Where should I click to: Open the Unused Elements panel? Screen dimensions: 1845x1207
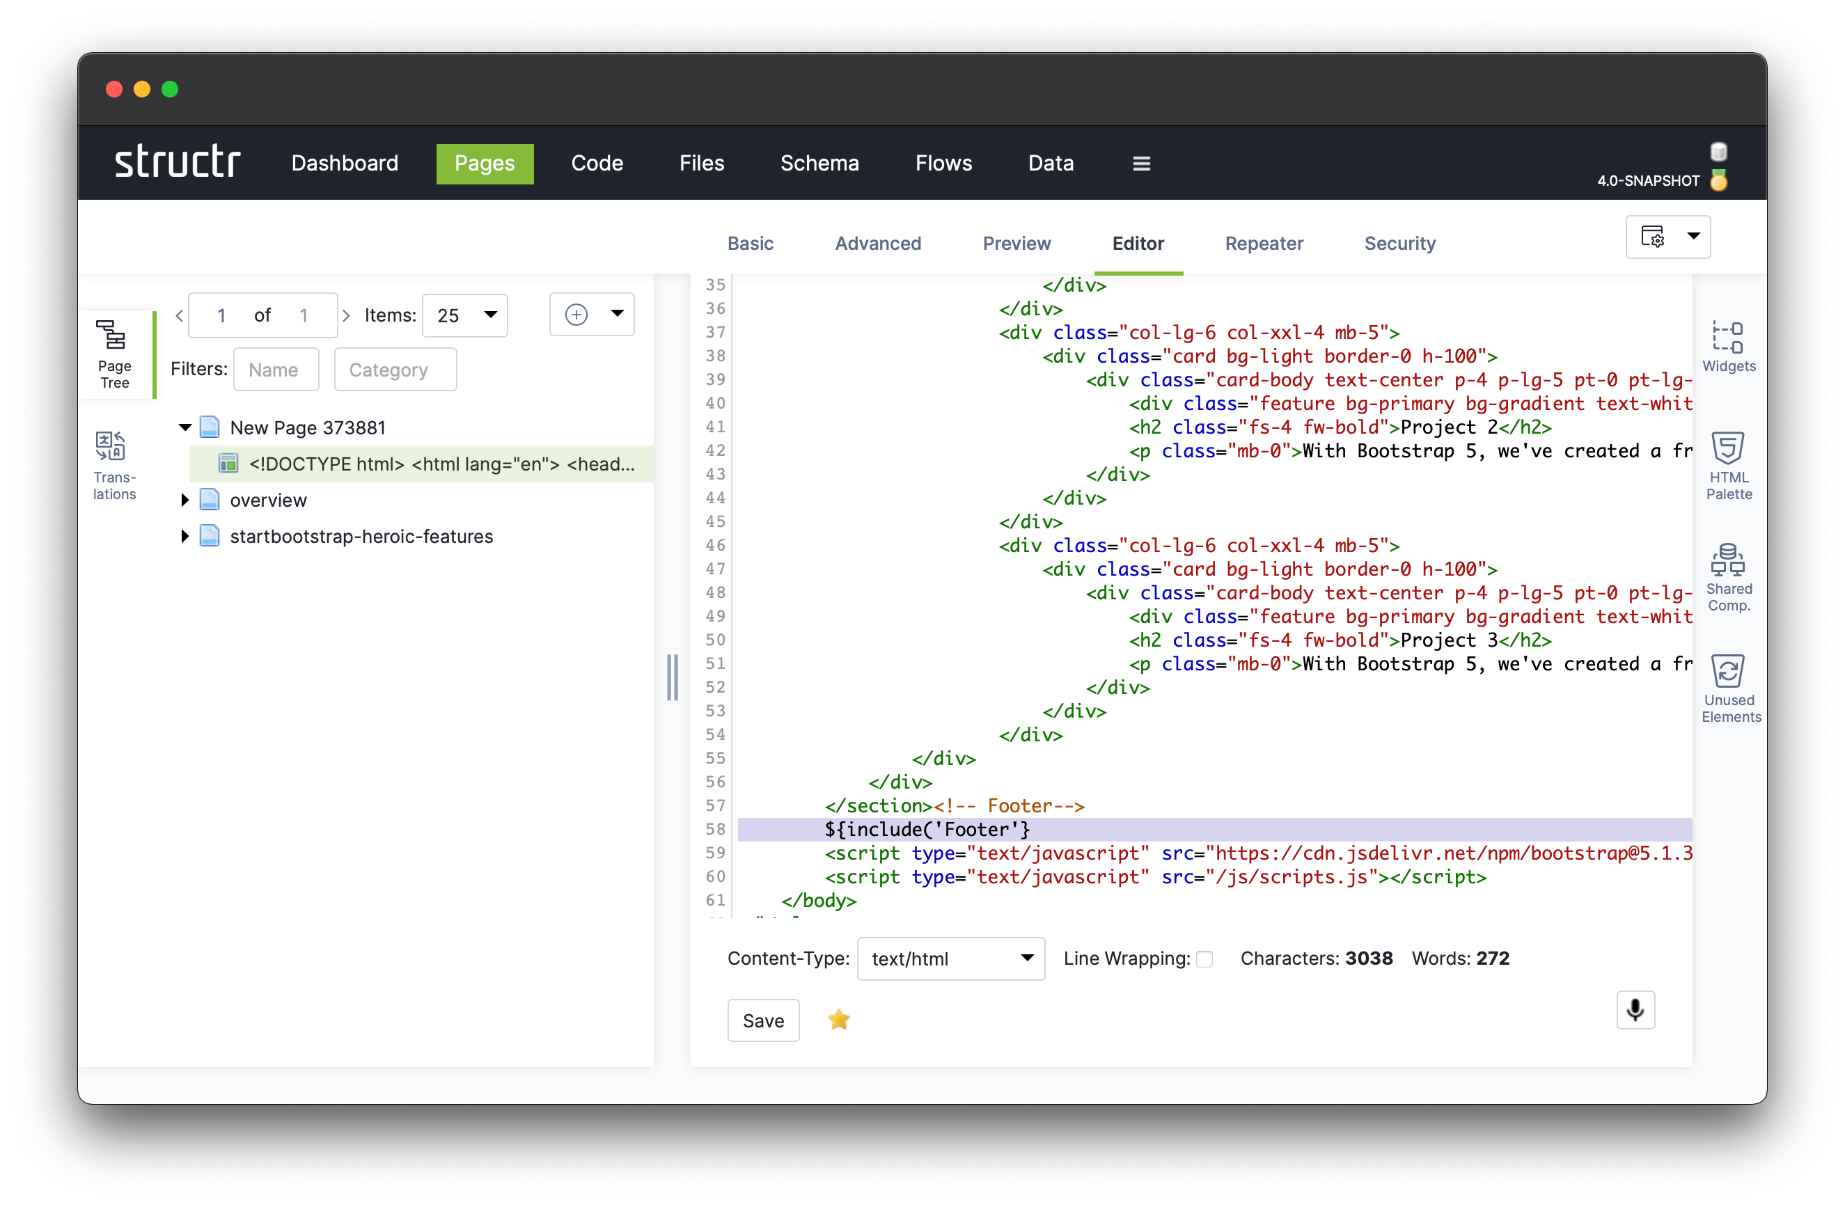click(1728, 688)
